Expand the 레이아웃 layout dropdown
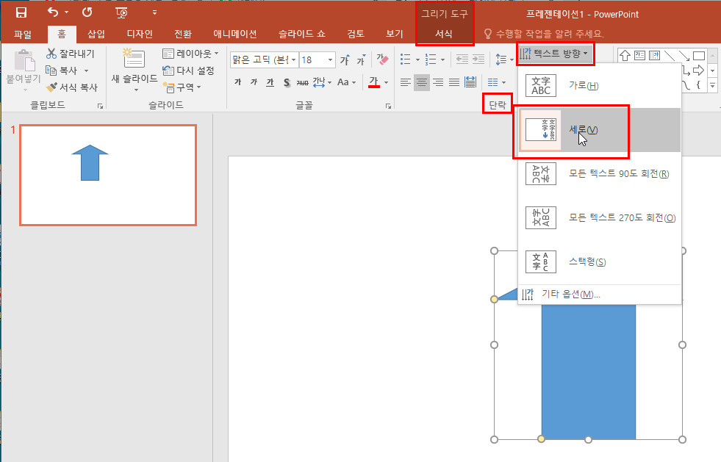The image size is (721, 462). [190, 54]
